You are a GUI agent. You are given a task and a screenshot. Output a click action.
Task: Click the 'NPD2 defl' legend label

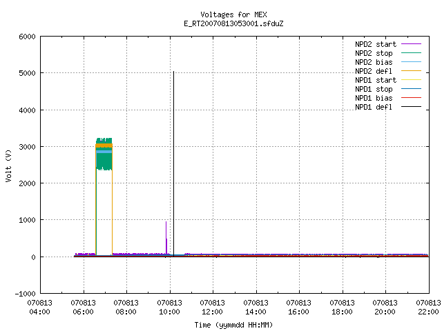point(374,71)
